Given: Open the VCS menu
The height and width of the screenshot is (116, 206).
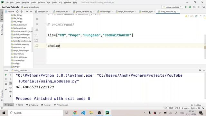Looking at the screenshot, I should (61, 3).
